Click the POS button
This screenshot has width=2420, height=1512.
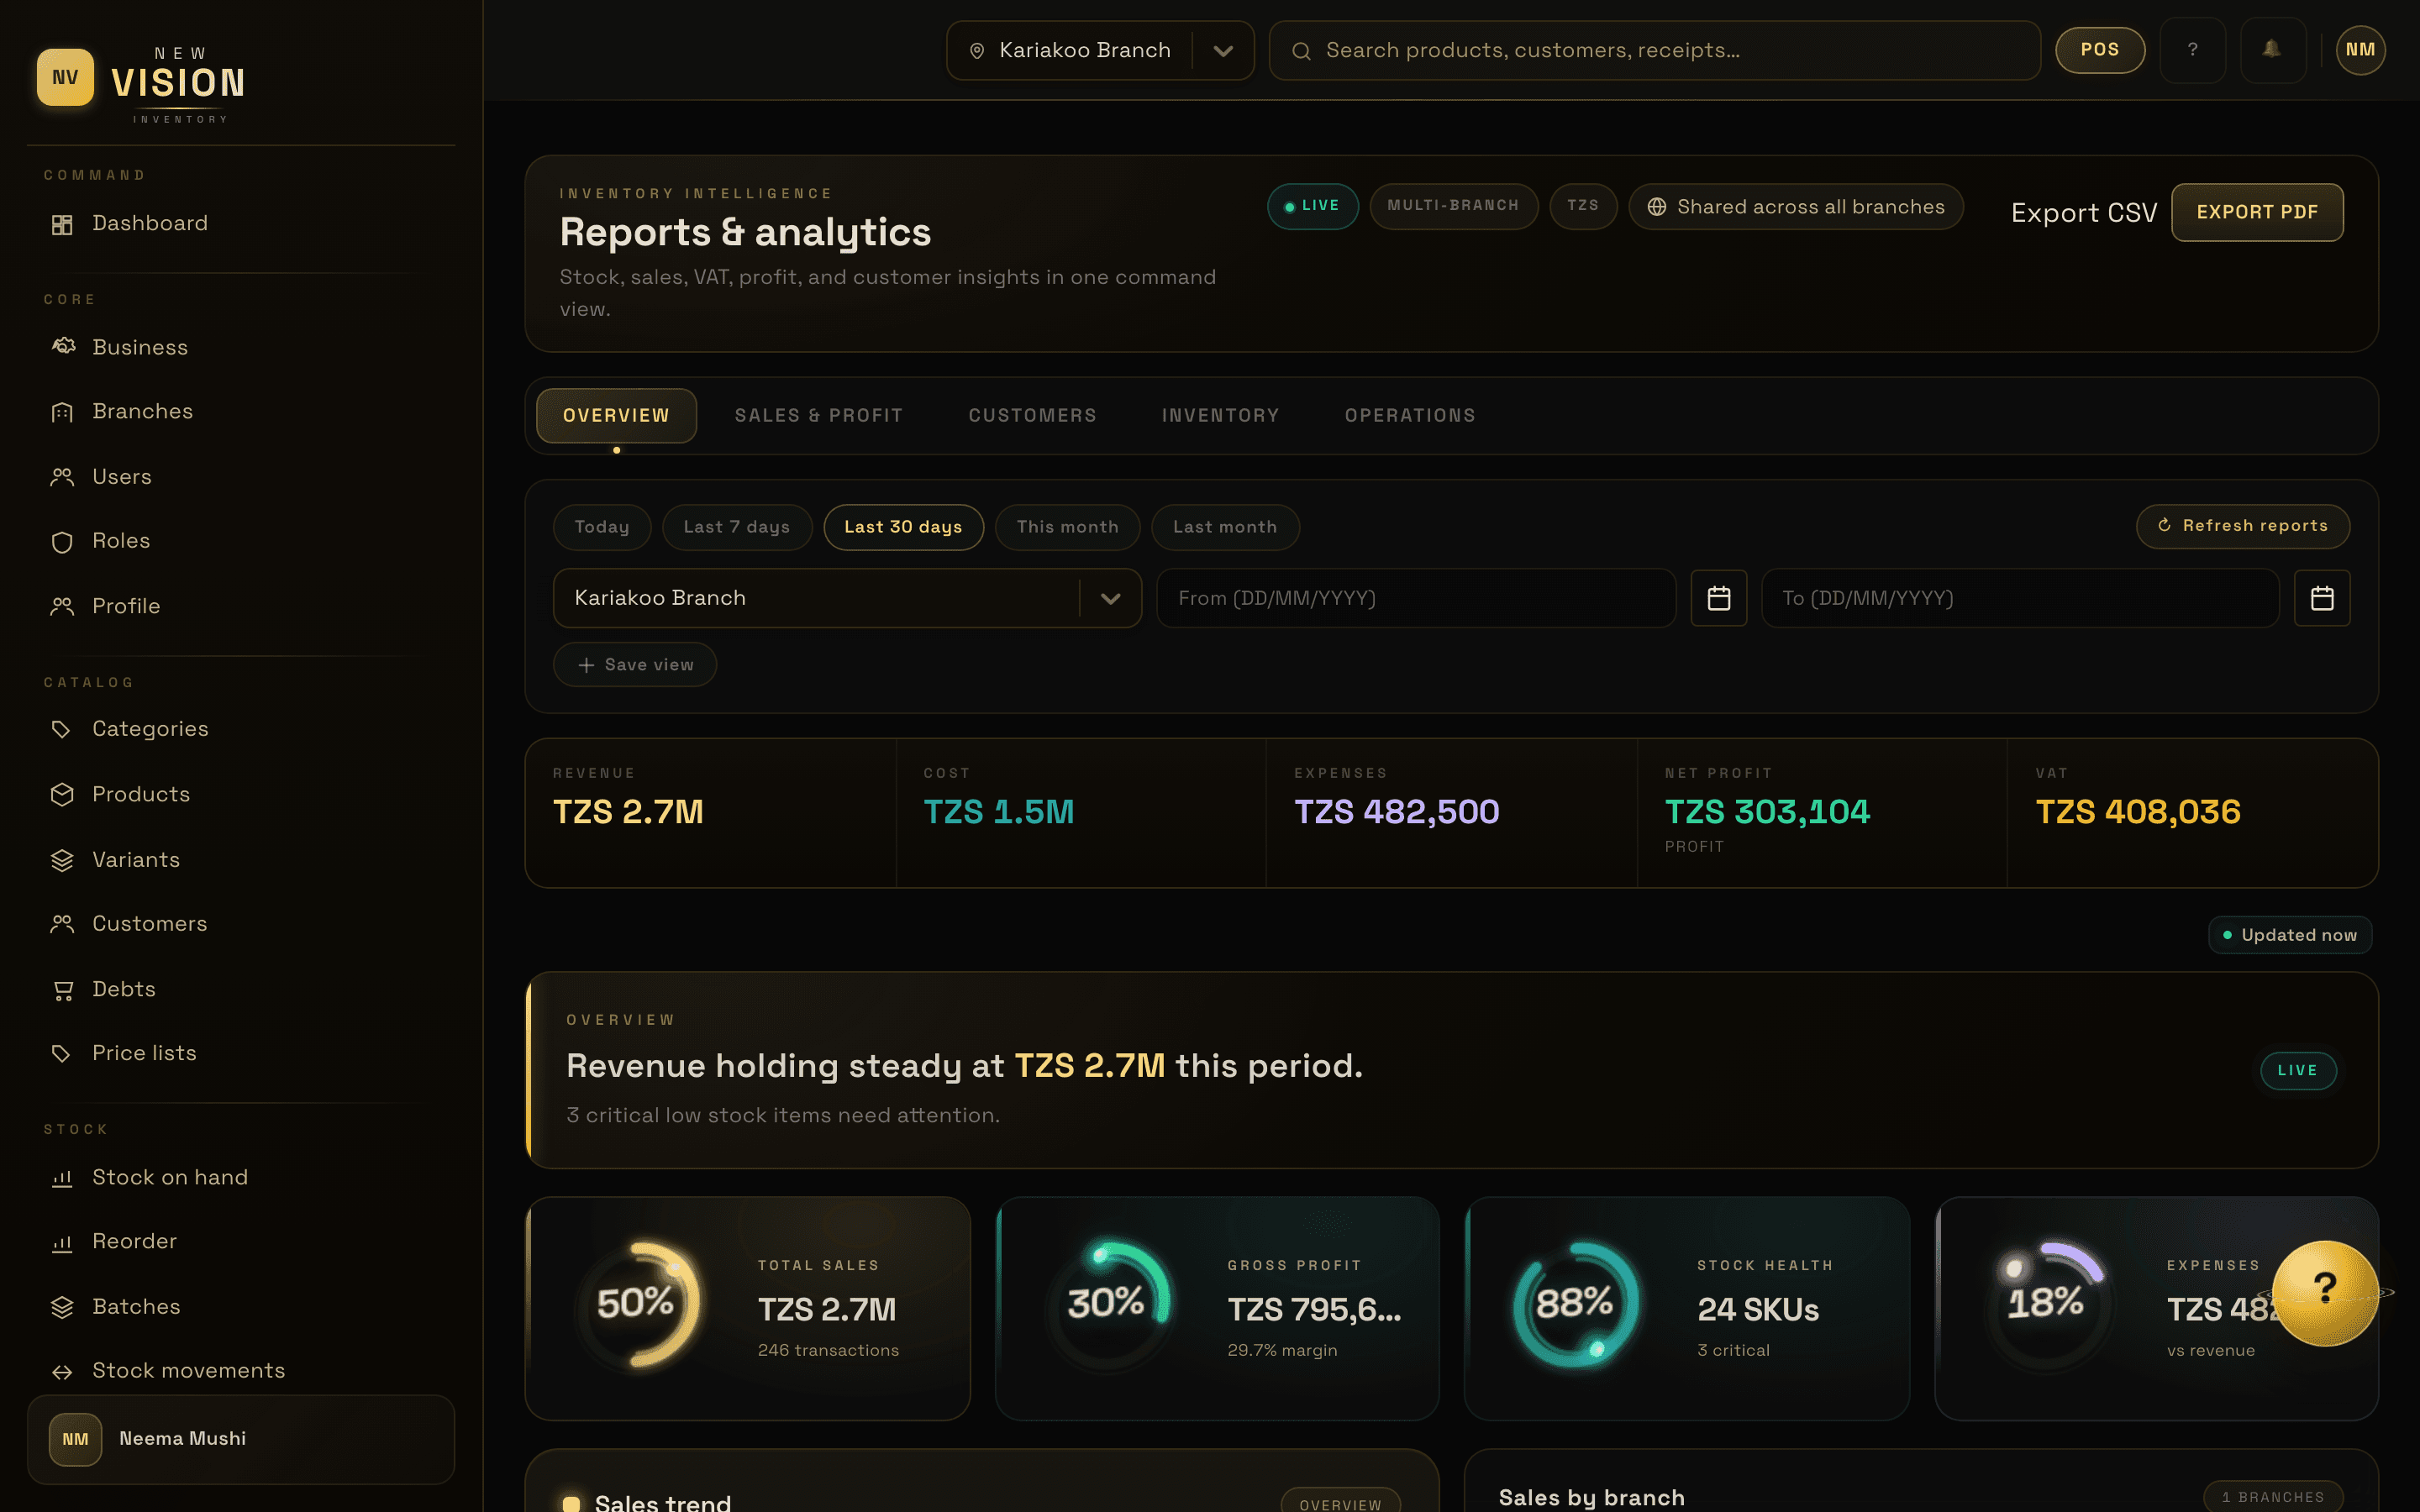pyautogui.click(x=2100, y=50)
